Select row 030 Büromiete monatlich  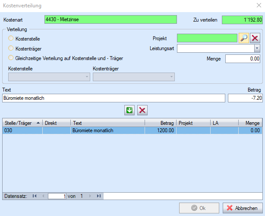(x=86, y=130)
